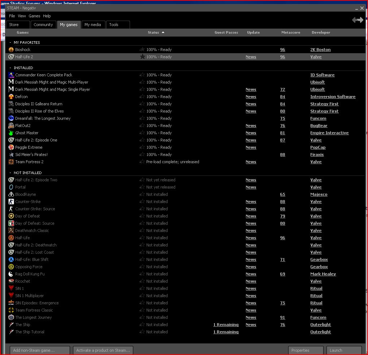Open Properties for the selected game

coord(306,350)
